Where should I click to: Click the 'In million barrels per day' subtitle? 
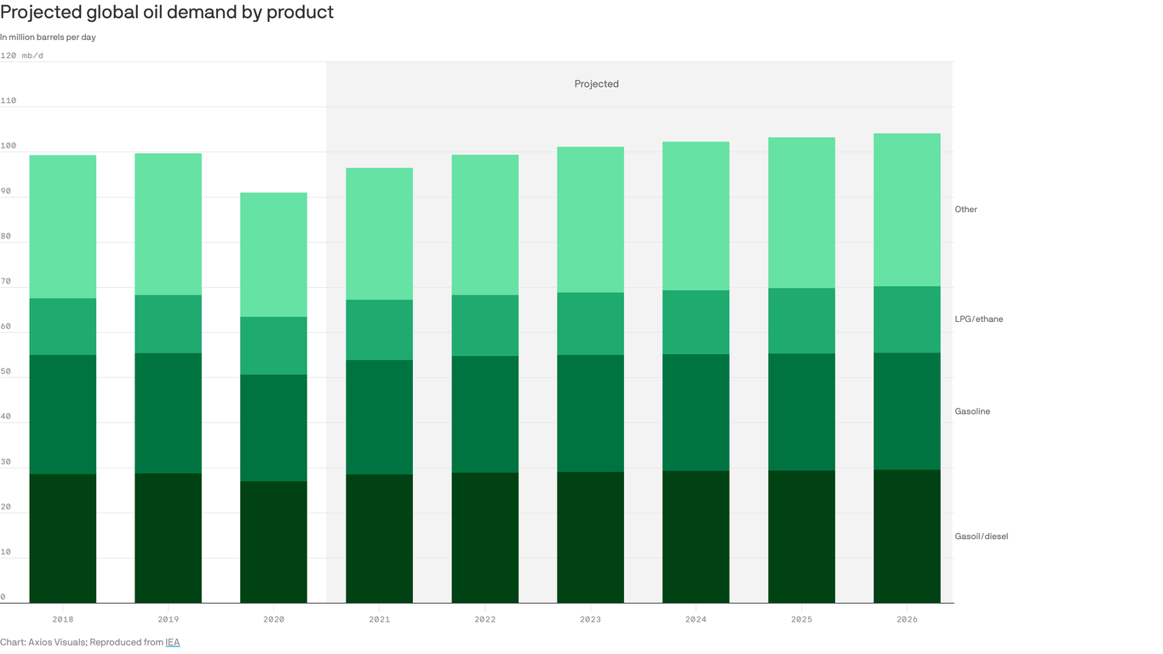[x=48, y=37]
